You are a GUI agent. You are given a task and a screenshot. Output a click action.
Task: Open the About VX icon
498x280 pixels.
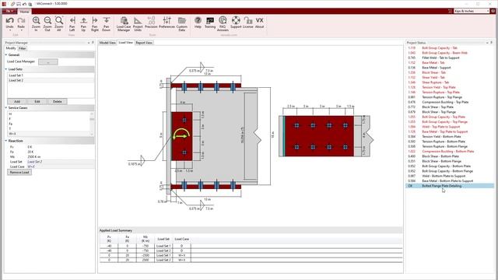click(259, 20)
